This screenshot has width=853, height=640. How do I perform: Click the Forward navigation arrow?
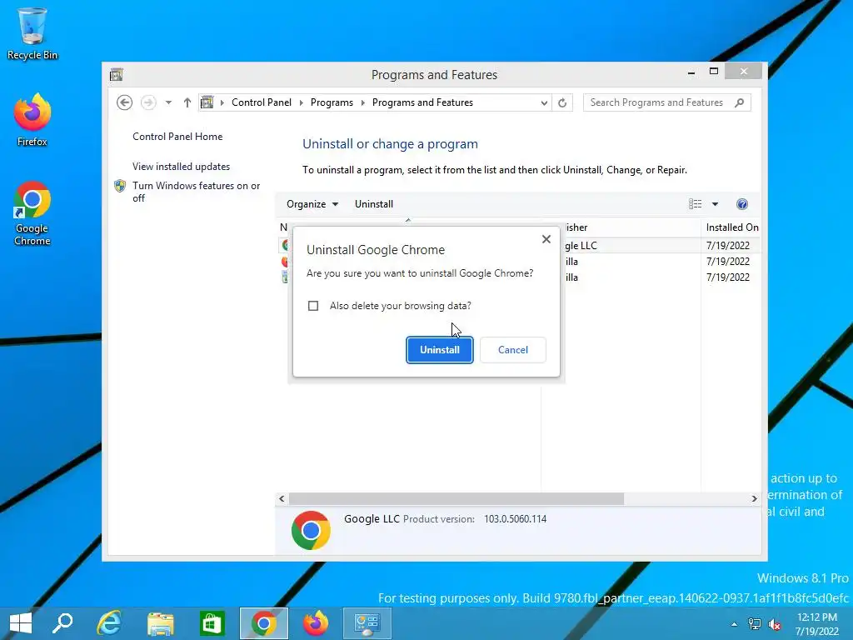148,102
